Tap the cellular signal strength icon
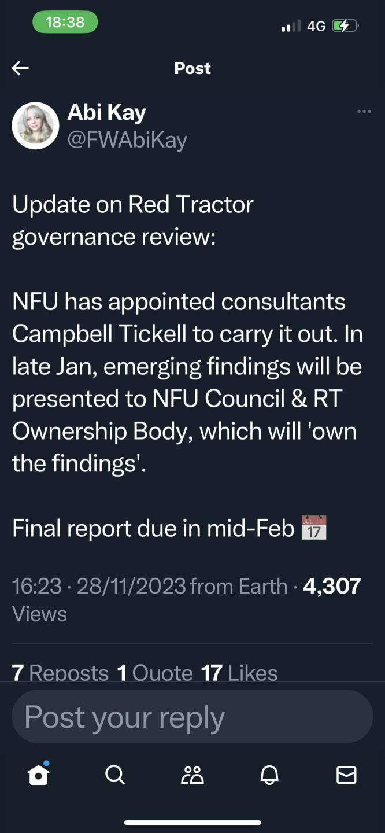Image resolution: width=385 pixels, height=833 pixels. click(x=291, y=26)
